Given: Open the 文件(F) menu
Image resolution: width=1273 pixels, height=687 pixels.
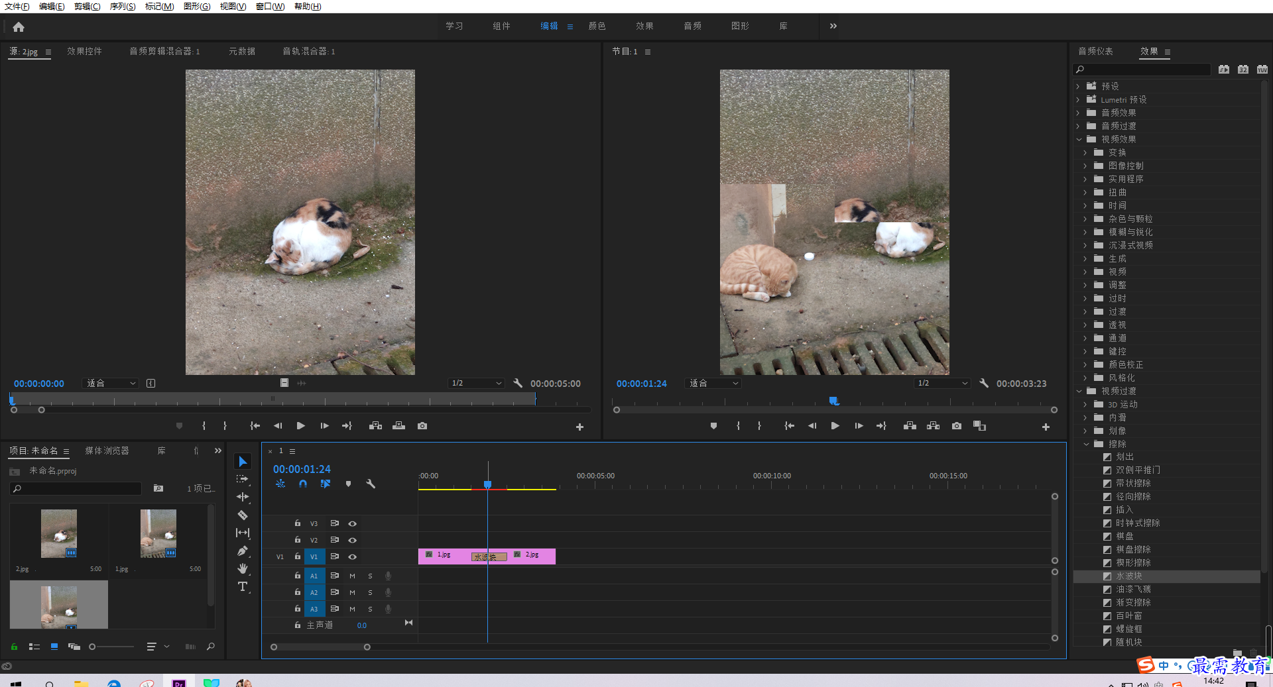Looking at the screenshot, I should coord(17,6).
